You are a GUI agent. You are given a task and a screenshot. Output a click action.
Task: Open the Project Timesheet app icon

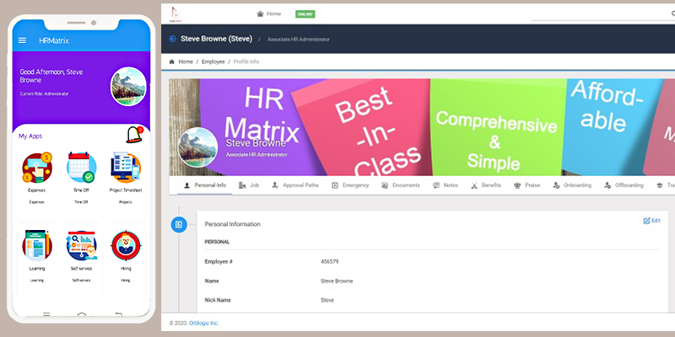[x=126, y=168]
